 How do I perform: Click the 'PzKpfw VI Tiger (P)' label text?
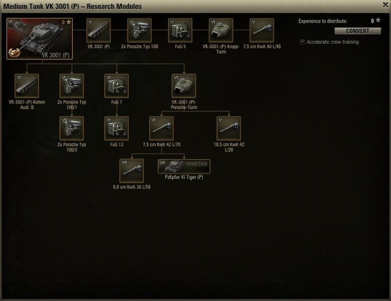tap(184, 177)
